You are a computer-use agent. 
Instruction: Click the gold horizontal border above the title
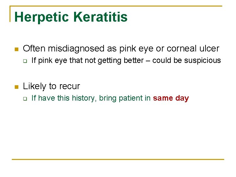point(116,6)
